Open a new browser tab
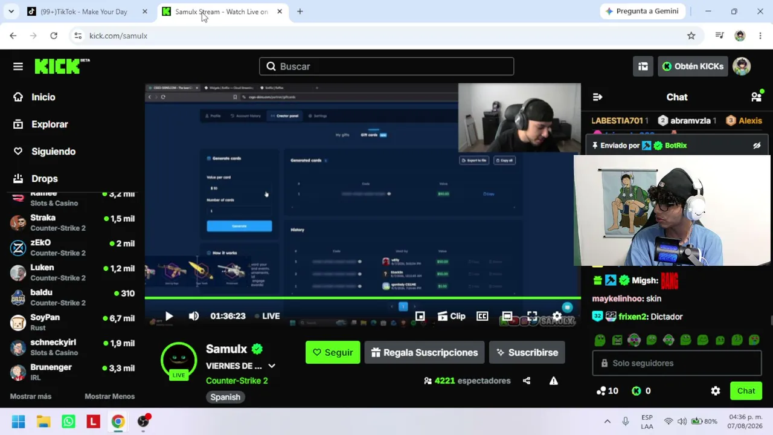 pyautogui.click(x=300, y=11)
